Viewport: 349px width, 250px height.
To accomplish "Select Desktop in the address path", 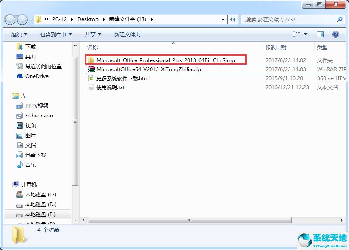I will (x=88, y=19).
